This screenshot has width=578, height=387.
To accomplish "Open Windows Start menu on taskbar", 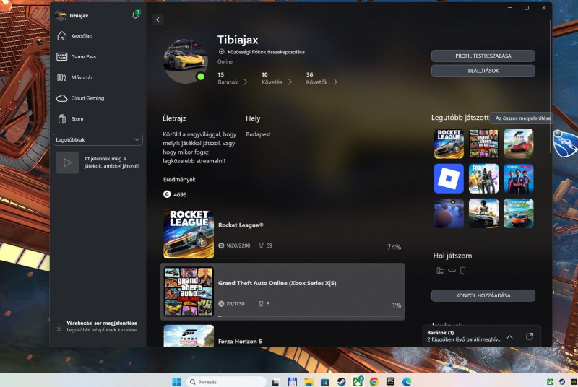I will click(x=176, y=381).
